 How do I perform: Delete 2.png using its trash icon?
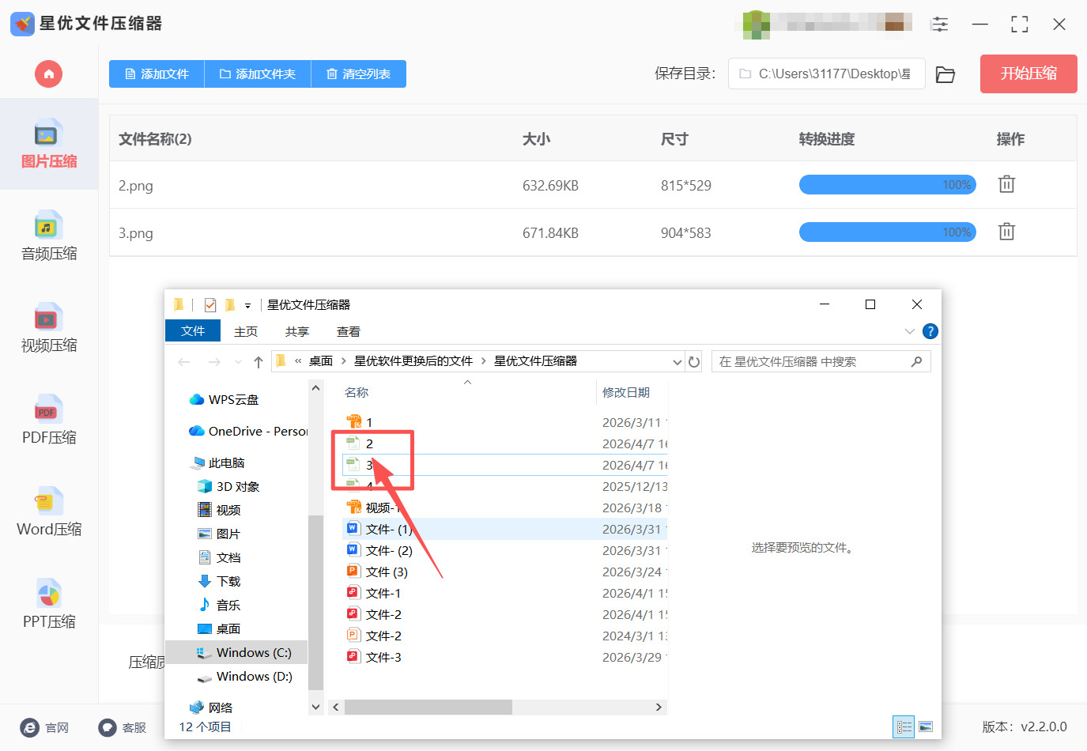1006,183
